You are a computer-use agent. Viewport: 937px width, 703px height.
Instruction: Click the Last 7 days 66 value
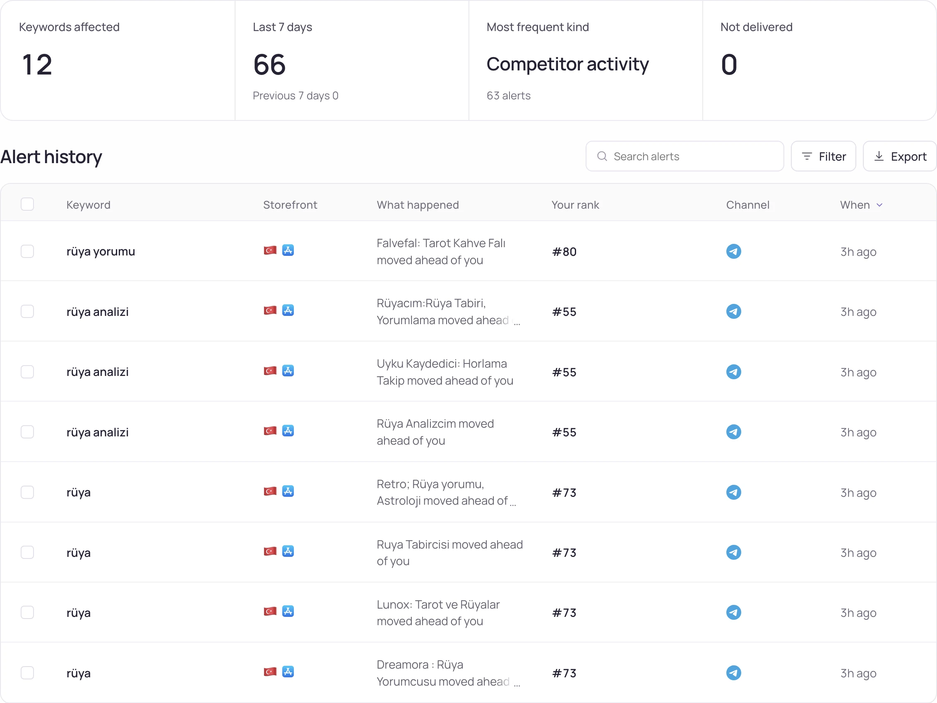tap(269, 65)
